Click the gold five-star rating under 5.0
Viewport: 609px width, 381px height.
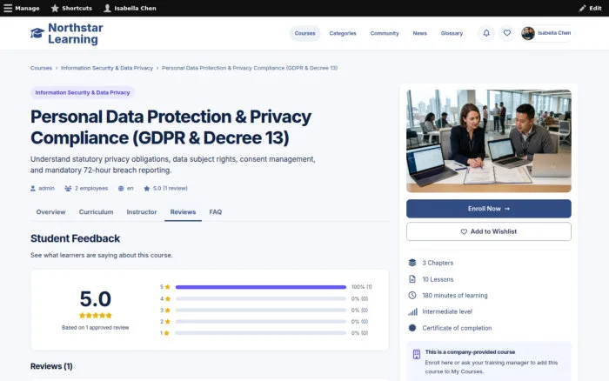click(96, 316)
